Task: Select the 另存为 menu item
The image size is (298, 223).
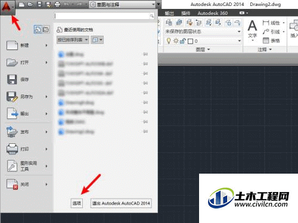Action: [27, 96]
